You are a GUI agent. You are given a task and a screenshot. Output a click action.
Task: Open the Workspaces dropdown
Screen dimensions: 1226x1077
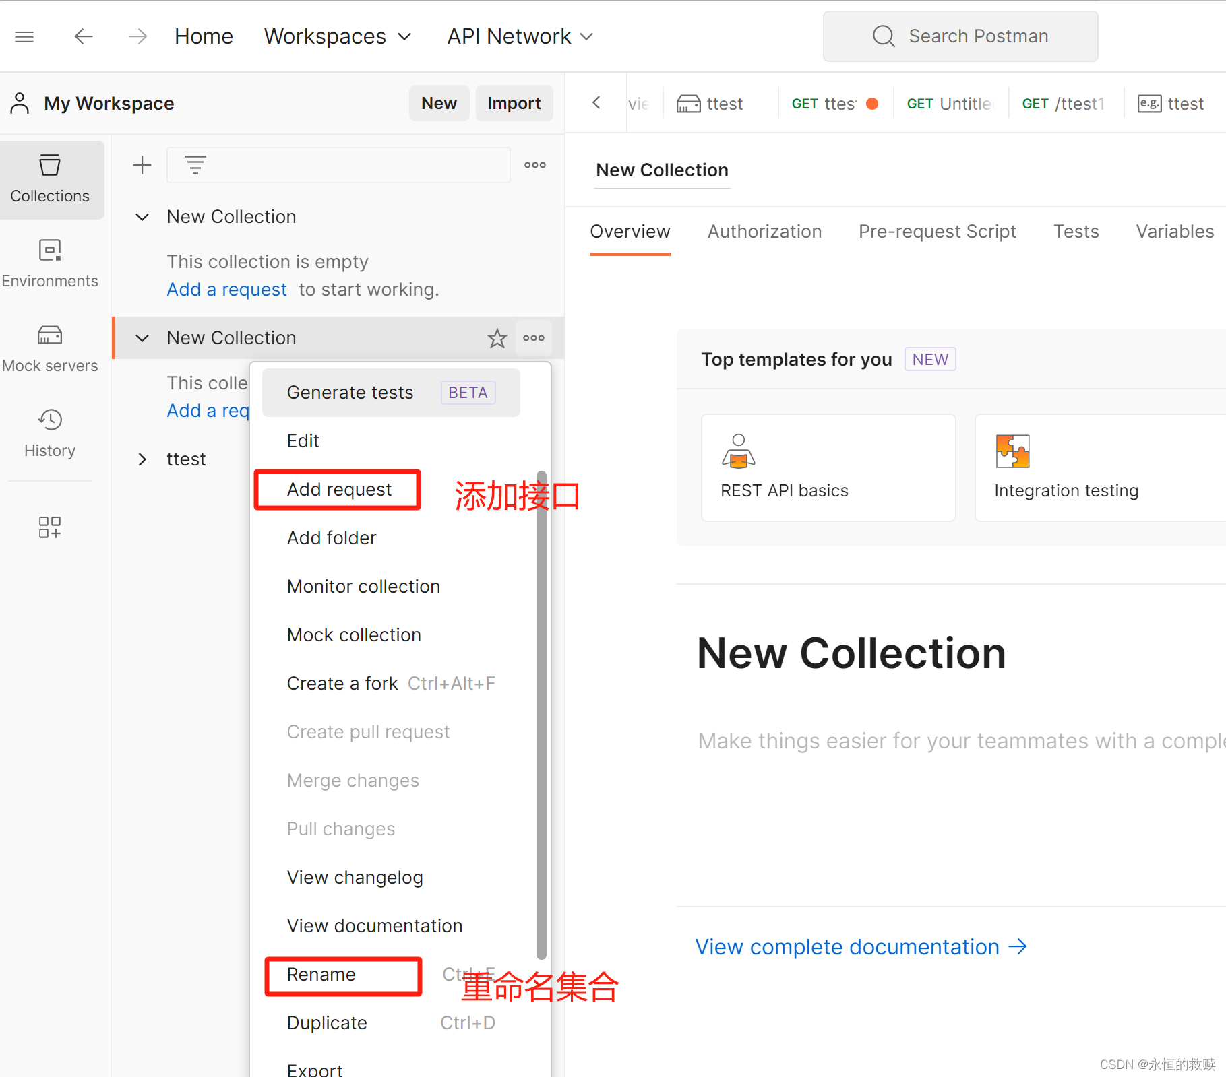338,36
